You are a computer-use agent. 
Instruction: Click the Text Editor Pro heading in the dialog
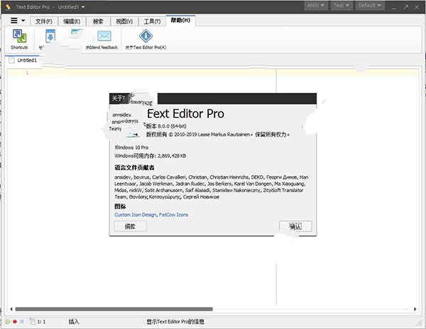(x=185, y=113)
